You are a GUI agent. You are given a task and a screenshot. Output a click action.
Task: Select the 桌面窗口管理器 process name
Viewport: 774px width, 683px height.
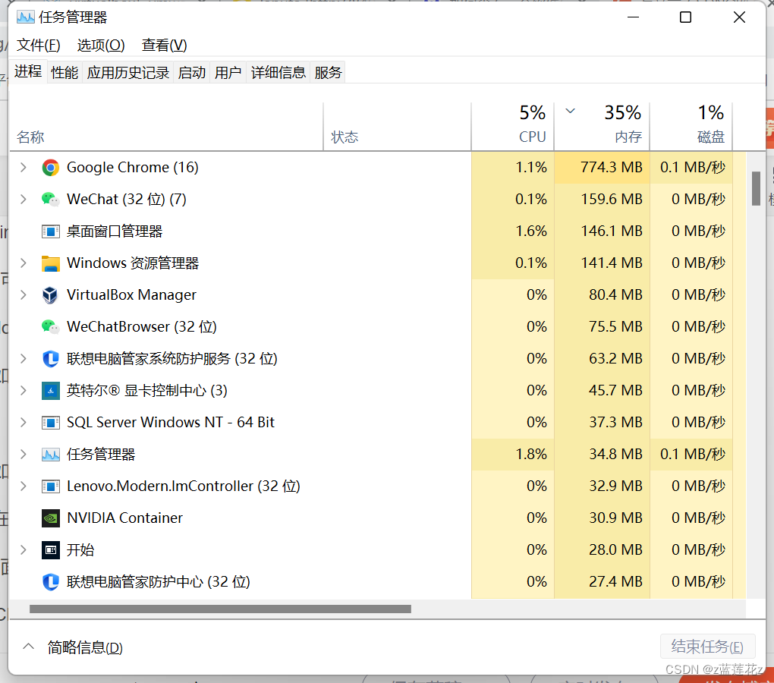(115, 231)
